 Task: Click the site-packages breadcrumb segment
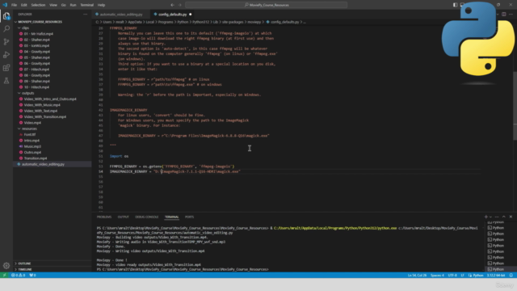233,22
